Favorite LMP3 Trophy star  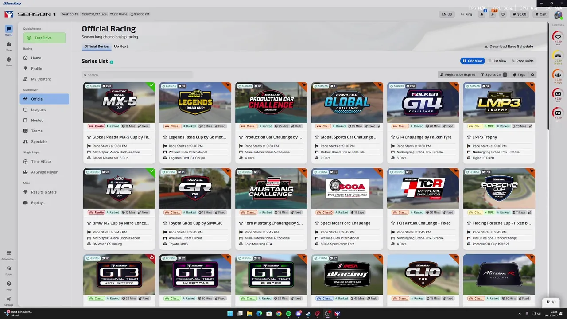(469, 137)
